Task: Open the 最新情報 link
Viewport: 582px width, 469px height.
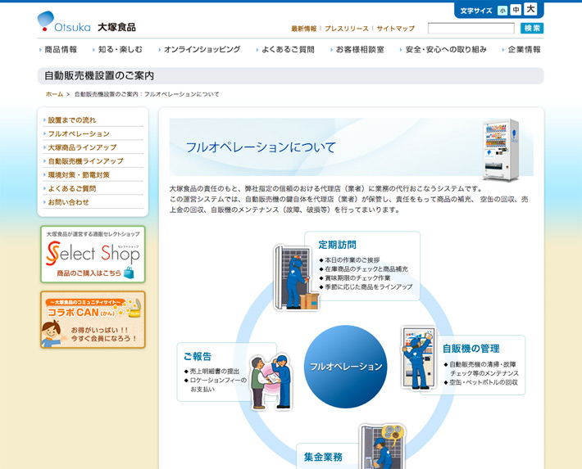Action: click(x=304, y=29)
